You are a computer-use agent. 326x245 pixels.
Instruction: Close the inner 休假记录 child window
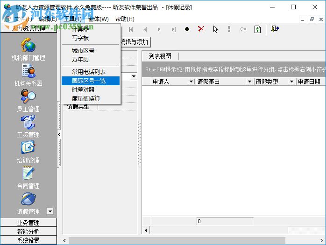[321, 20]
